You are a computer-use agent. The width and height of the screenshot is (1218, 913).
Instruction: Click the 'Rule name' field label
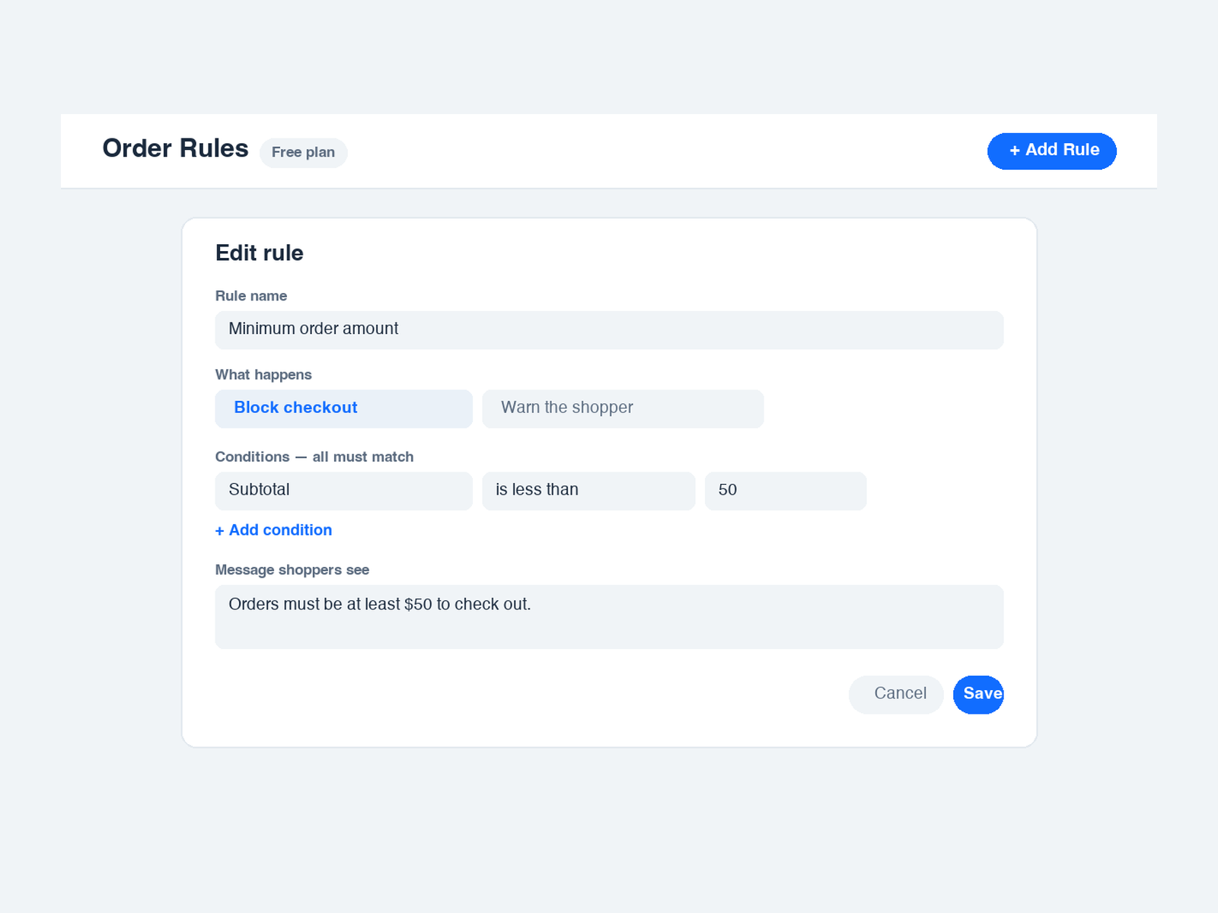[x=251, y=296]
